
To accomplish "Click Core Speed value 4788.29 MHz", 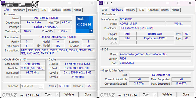I will (x=32, y=64).
